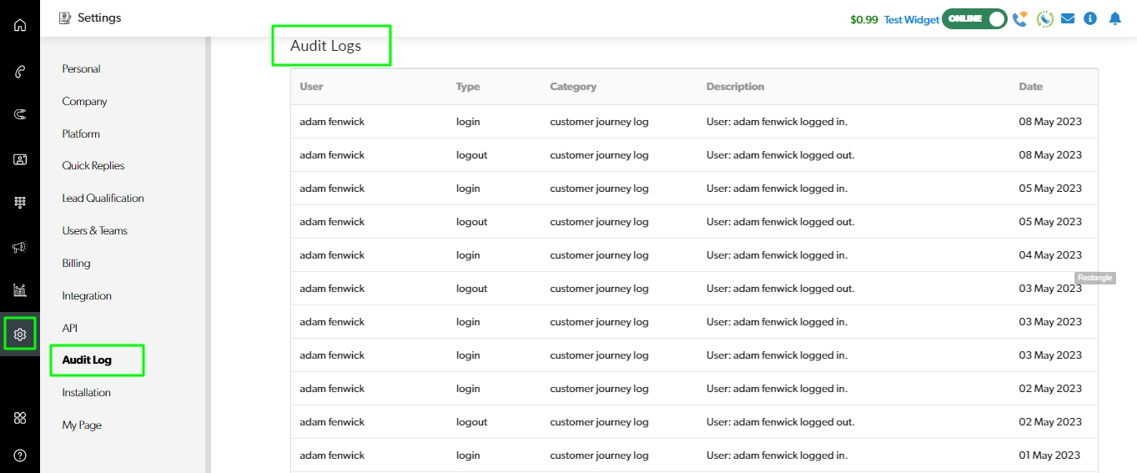Select Users & Teams settings menu item

pos(94,231)
